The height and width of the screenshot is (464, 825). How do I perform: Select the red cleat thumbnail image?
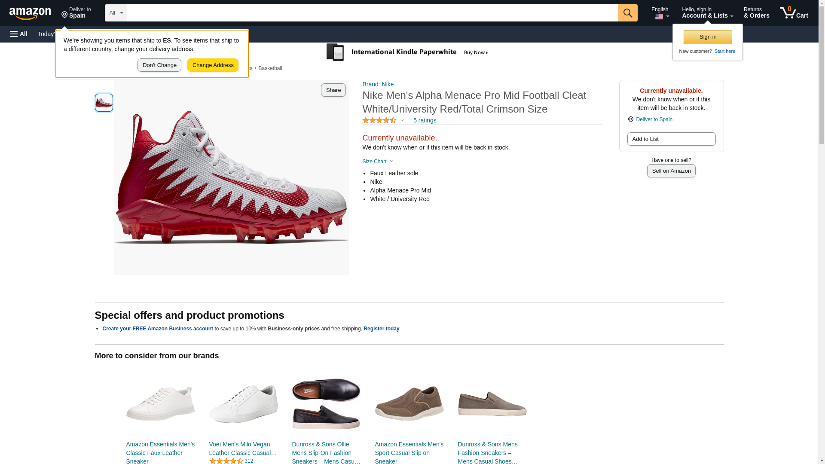pos(104,103)
